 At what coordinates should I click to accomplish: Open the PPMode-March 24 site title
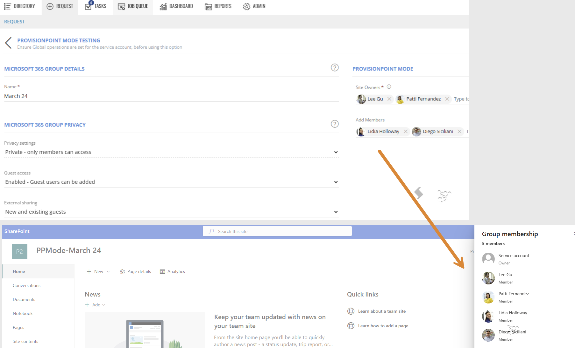(69, 250)
